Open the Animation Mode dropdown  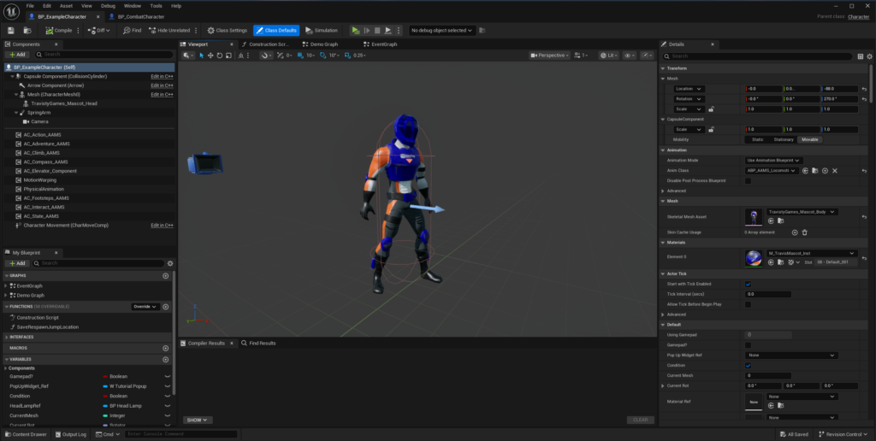click(x=772, y=160)
